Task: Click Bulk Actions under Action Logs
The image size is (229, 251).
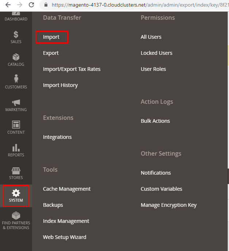Action: pos(155,121)
